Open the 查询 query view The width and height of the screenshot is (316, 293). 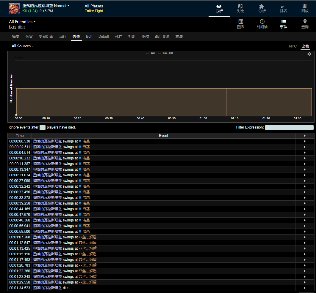pos(305,24)
